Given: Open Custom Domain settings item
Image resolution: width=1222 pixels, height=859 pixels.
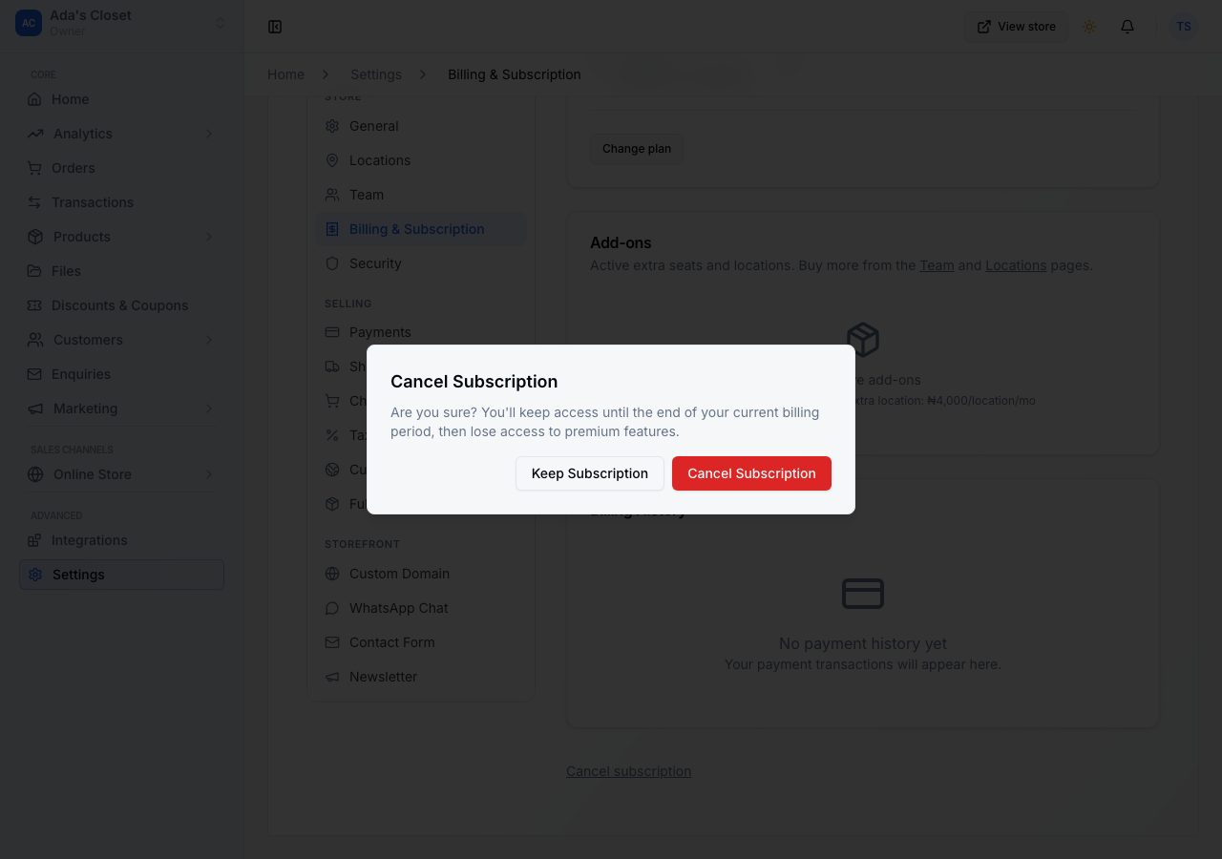Looking at the screenshot, I should point(421,574).
